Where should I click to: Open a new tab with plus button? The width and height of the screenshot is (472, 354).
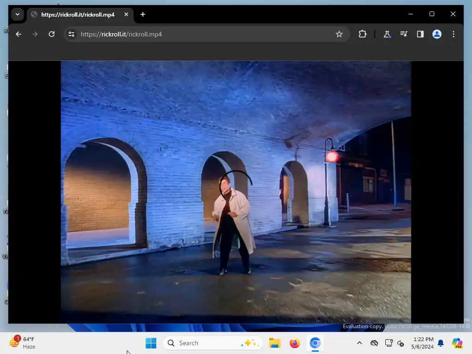(x=143, y=14)
